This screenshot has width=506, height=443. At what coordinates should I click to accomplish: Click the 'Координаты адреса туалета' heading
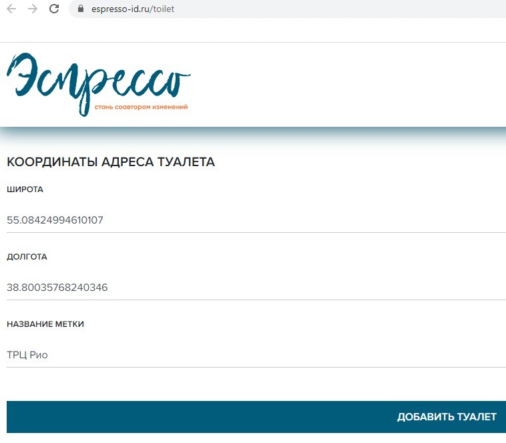point(111,162)
